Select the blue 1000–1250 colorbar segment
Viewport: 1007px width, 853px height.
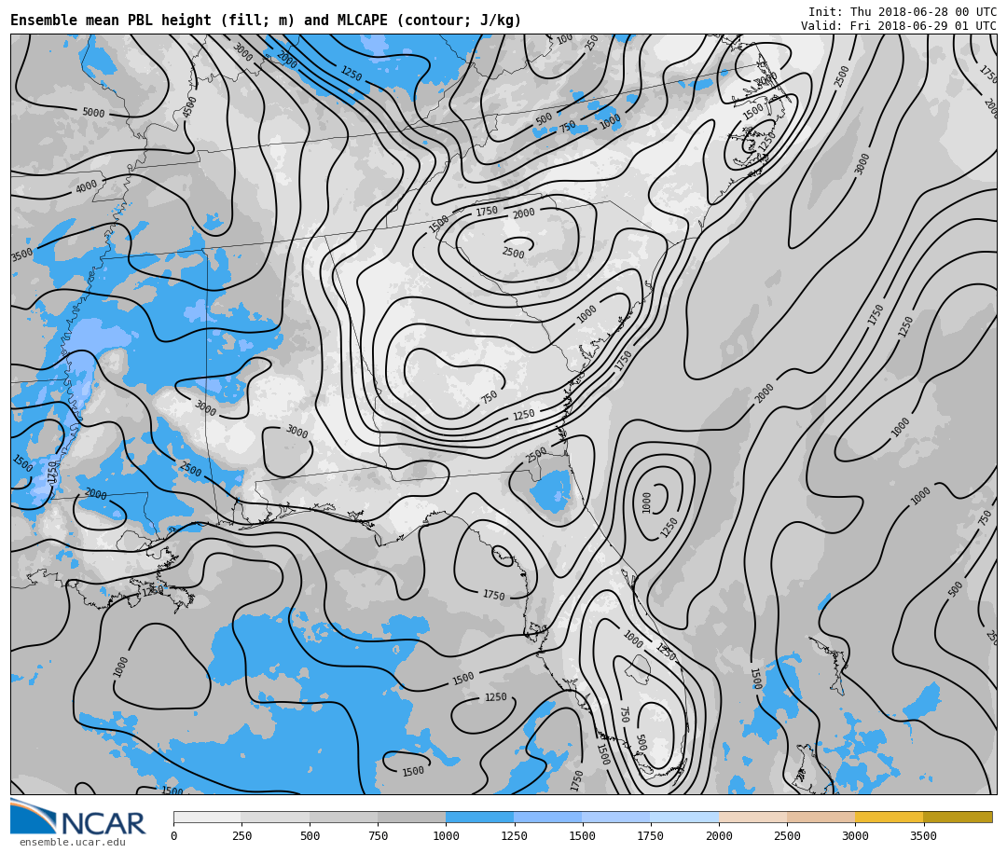[479, 817]
